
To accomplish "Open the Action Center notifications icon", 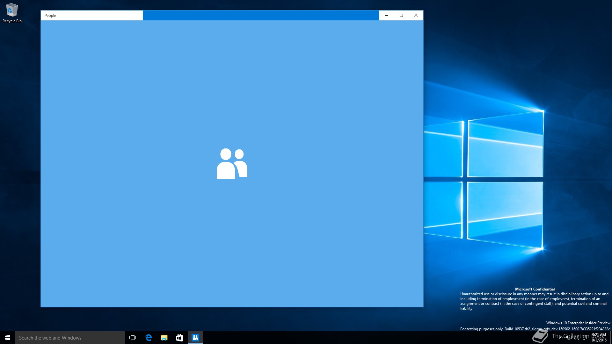I will point(584,338).
